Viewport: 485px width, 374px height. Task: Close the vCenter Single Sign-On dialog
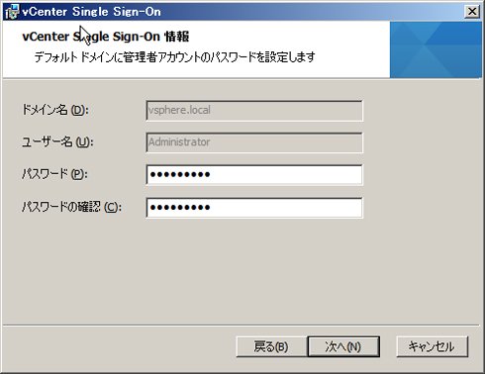(x=472, y=12)
